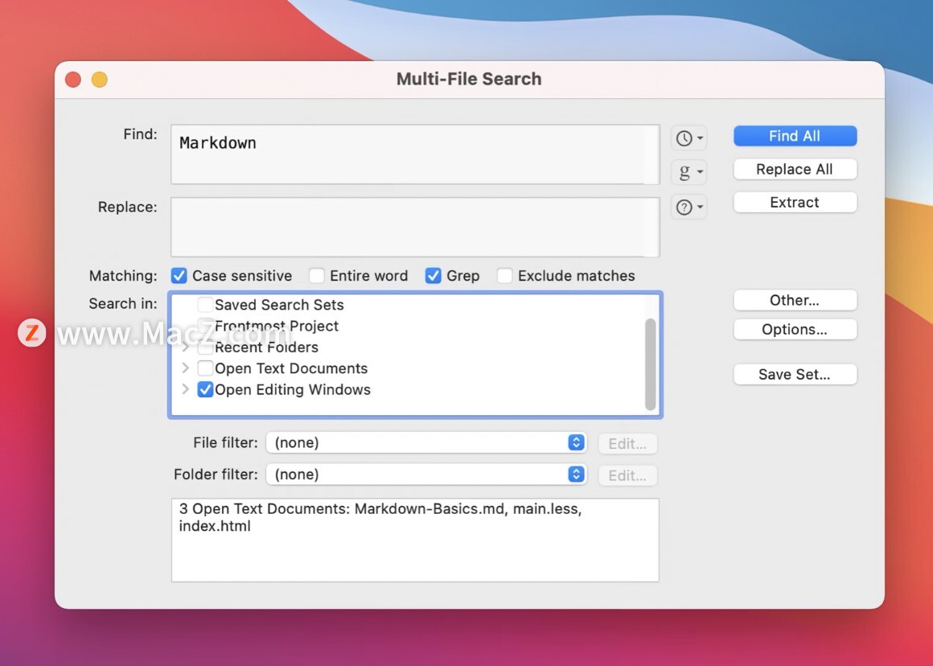Viewport: 933px width, 666px height.
Task: Click the open documents summary text box
Action: pos(415,540)
